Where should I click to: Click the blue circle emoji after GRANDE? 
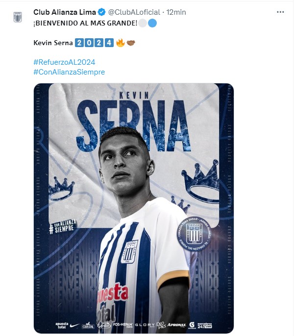pyautogui.click(x=152, y=23)
